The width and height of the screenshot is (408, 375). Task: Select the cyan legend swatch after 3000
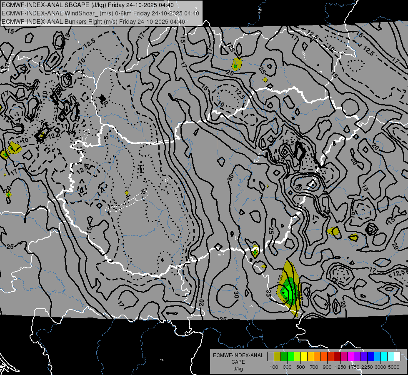click(x=384, y=356)
